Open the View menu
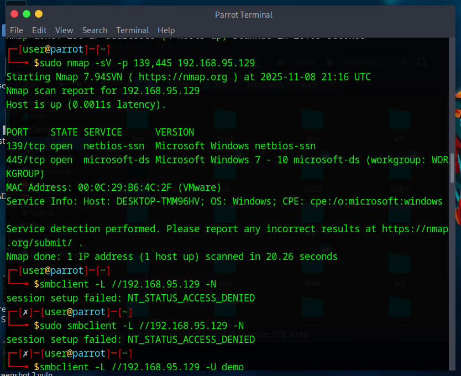 click(64, 30)
